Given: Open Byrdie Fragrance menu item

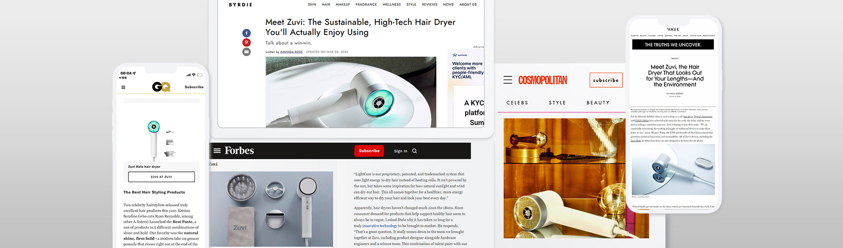Looking at the screenshot, I should (366, 4).
